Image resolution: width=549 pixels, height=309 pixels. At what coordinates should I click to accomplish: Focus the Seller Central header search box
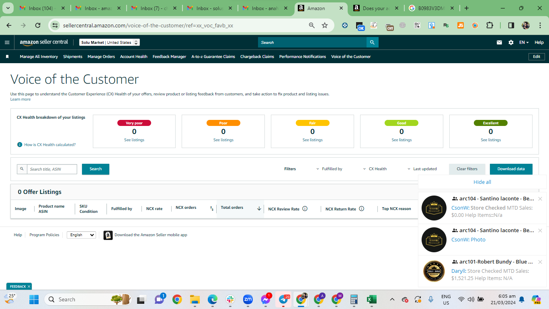click(x=312, y=42)
